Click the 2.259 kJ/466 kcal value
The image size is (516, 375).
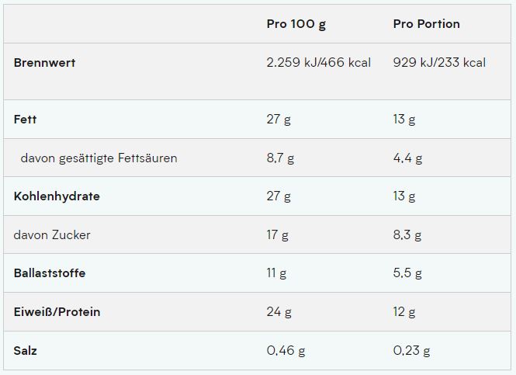318,63
